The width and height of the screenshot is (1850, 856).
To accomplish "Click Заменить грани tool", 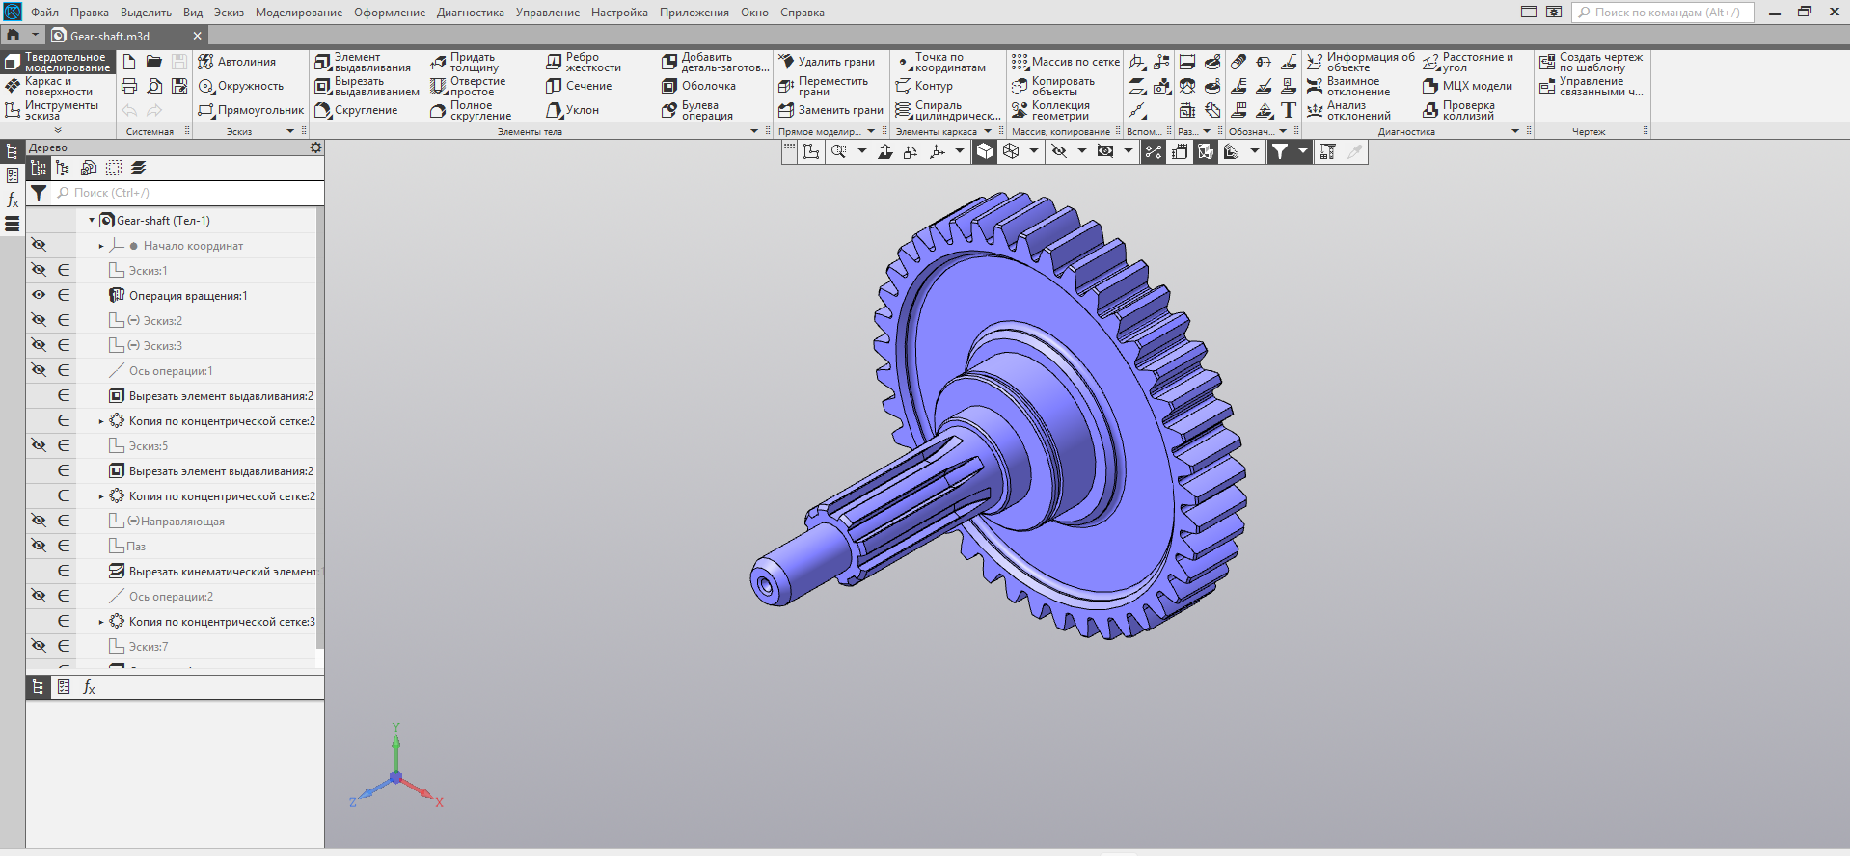I will click(830, 110).
